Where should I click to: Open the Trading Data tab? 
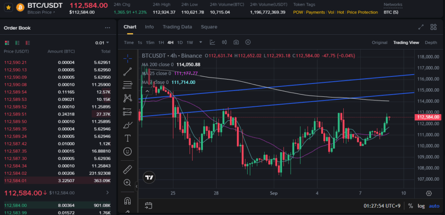[177, 27]
